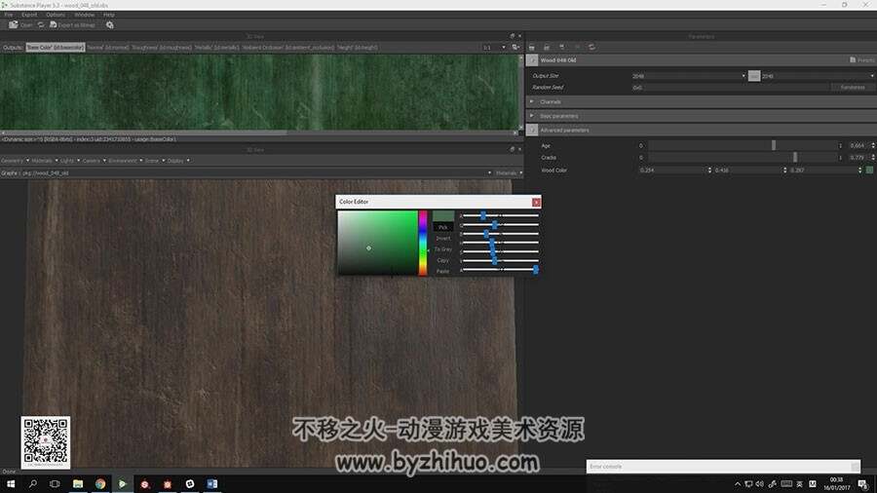Select the Ambient Occlusion output tab

coord(288,48)
